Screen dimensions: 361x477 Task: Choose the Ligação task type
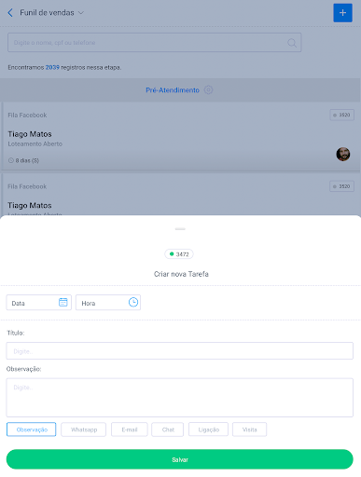click(x=208, y=429)
